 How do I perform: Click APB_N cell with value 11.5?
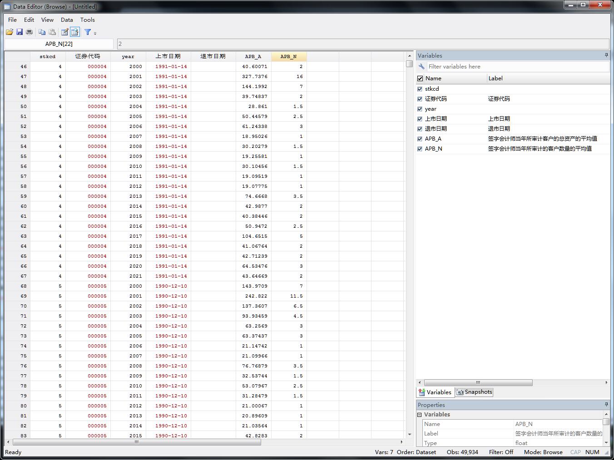click(289, 296)
